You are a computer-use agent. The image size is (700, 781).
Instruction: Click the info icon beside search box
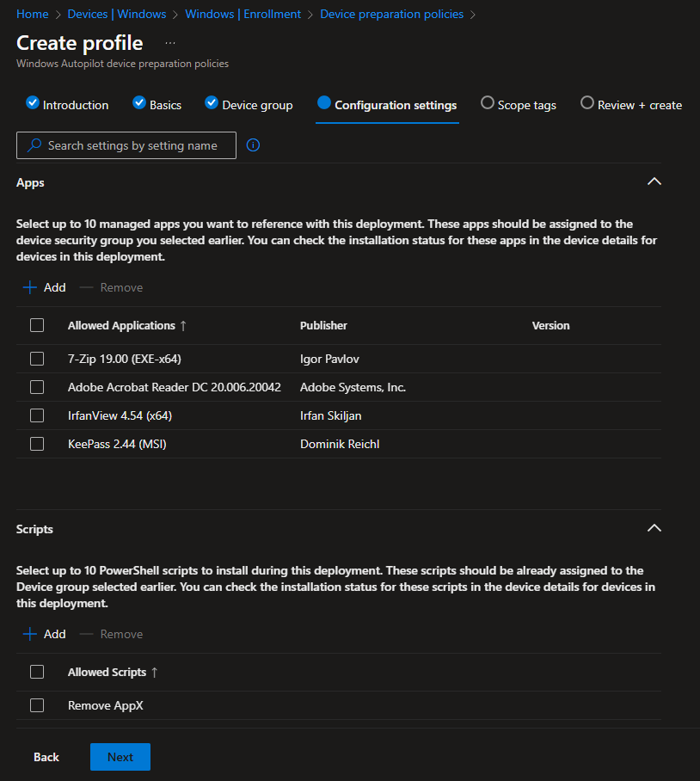253,145
